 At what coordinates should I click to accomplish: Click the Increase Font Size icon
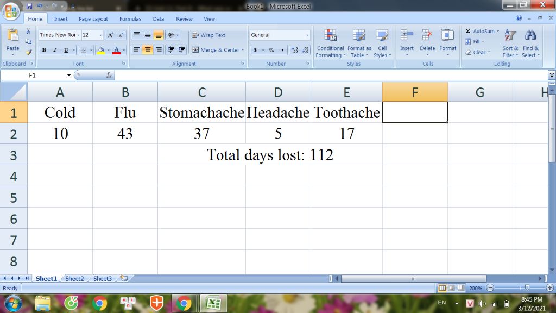[110, 35]
